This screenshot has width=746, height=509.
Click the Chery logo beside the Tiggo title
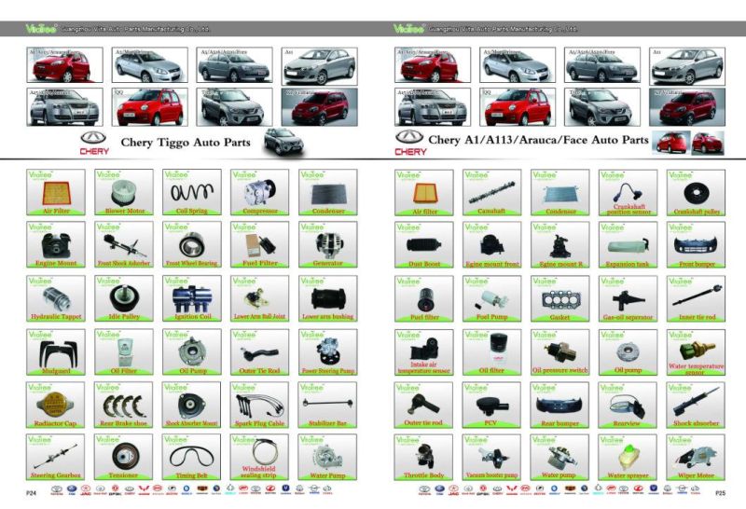click(x=94, y=144)
